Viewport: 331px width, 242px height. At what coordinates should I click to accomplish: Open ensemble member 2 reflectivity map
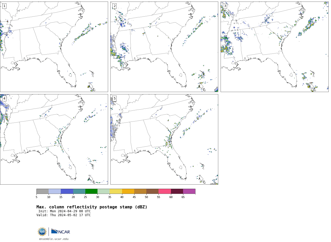164,47
